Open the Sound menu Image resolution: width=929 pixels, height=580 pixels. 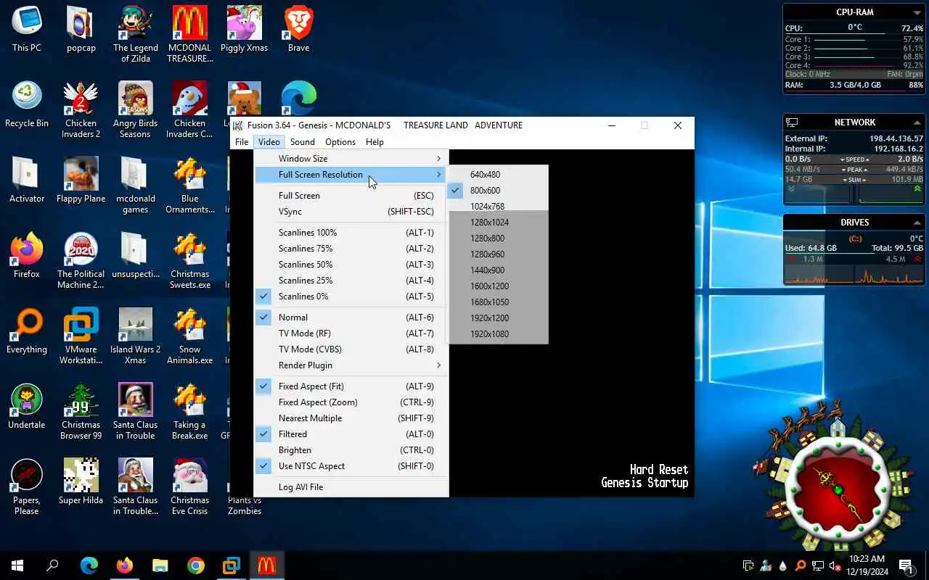pyautogui.click(x=303, y=142)
